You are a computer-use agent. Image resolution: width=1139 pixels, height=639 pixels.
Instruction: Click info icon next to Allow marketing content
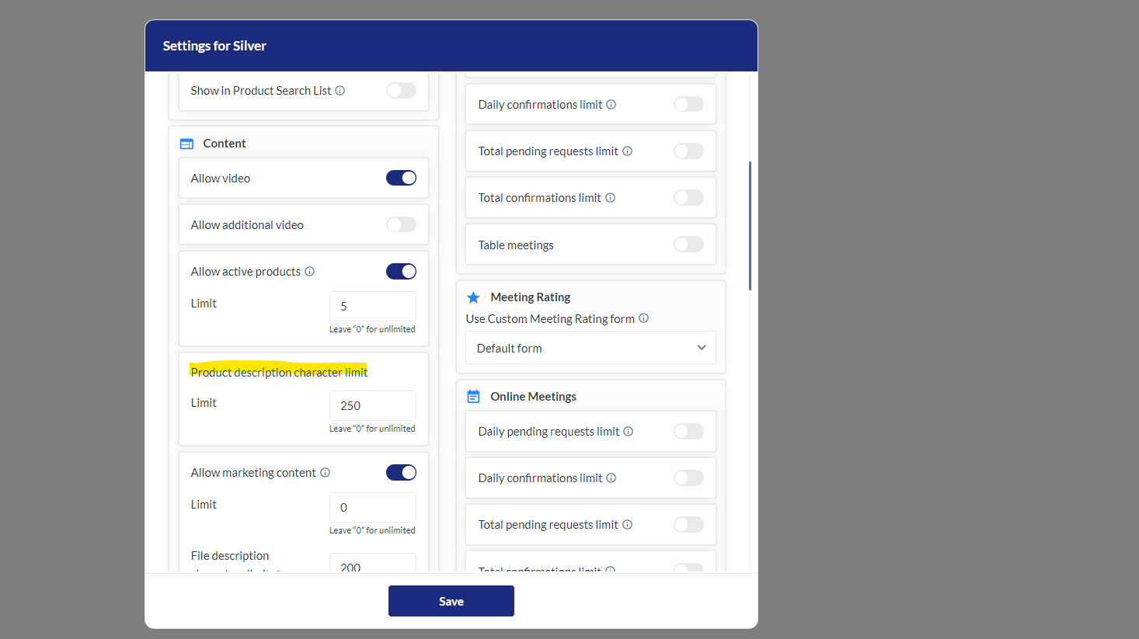pos(325,473)
